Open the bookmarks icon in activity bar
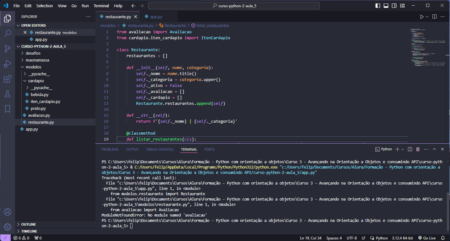Screen dimensions: 450x241 (x=8, y=109)
